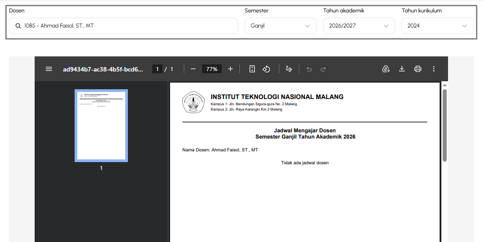Save the PDF to Google Drive
This screenshot has width=484, height=242.
pos(386,69)
